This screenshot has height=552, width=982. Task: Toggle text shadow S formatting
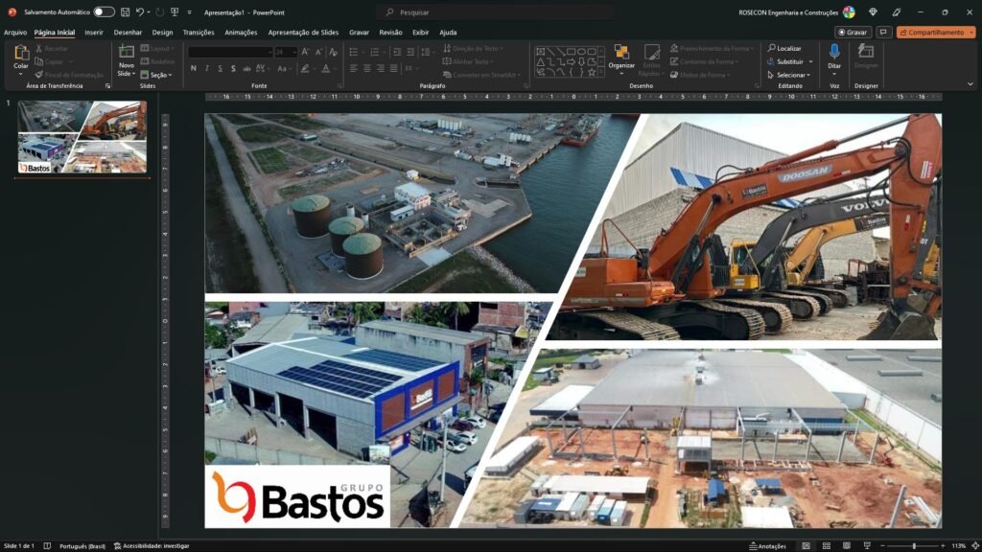pos(233,68)
